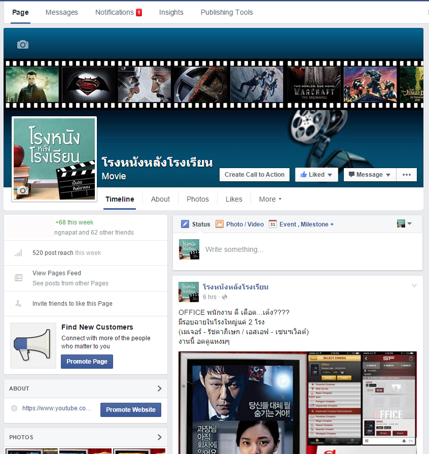The height and width of the screenshot is (454, 429).
Task: Click the 62 other friends text
Action: point(112,233)
